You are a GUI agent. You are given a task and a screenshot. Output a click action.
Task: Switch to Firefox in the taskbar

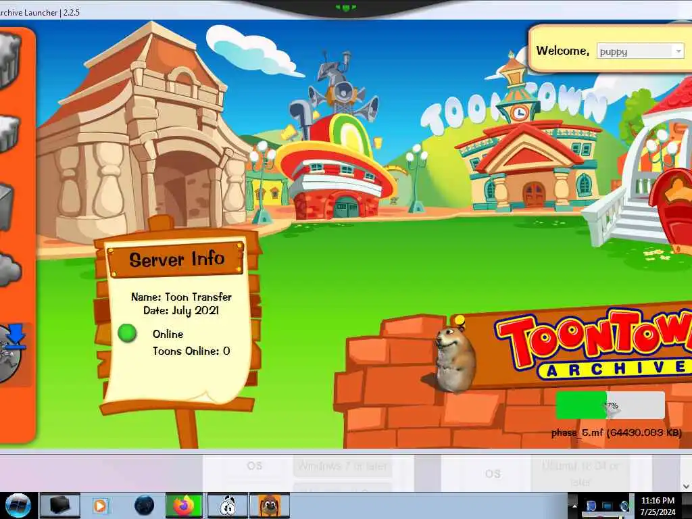point(184,505)
